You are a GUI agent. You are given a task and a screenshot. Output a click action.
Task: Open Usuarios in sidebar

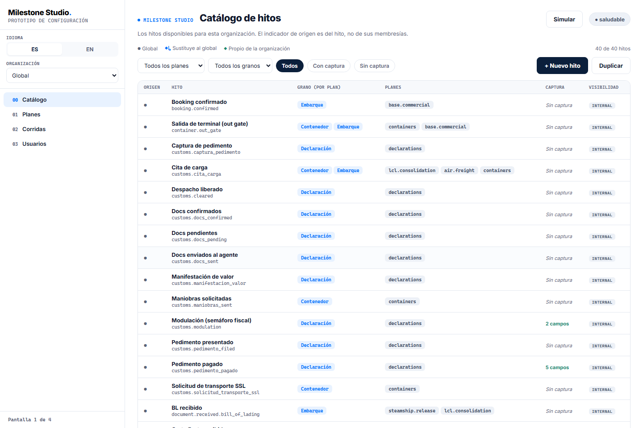pyautogui.click(x=62, y=144)
